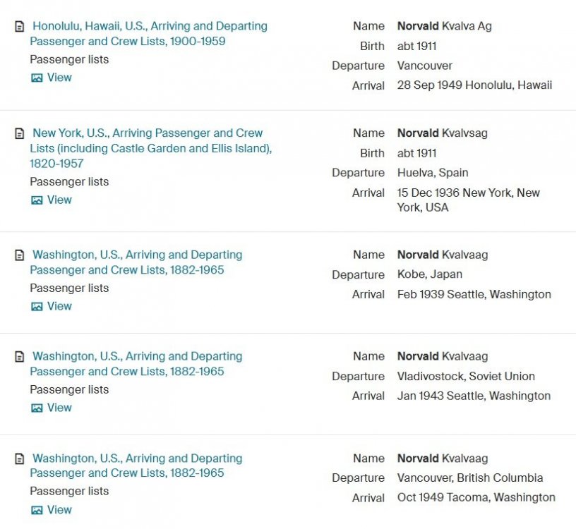Open Washington list title for Vancouver, British Columbia departure
Viewport: 576px width, 529px height.
(x=137, y=466)
